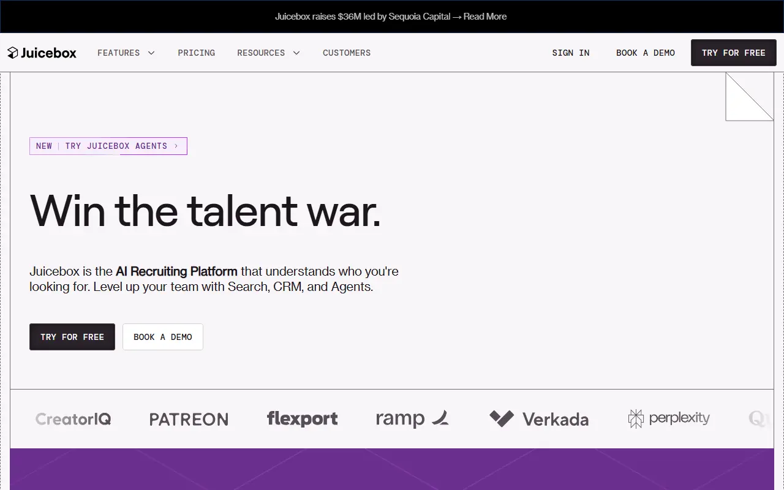
Task: Click the Verkada customer logo
Action: (539, 419)
